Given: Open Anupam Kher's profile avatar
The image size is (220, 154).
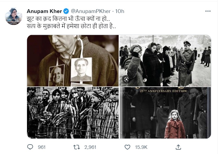Looking at the screenshot, I should pyautogui.click(x=13, y=16).
